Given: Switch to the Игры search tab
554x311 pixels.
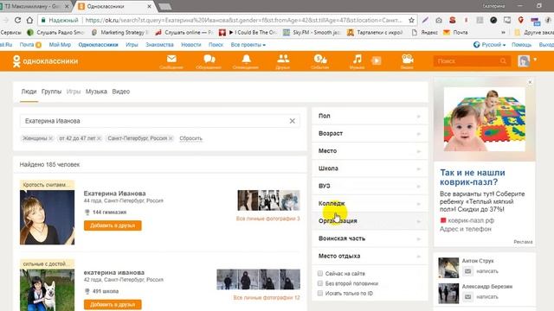Looking at the screenshot, I should click(74, 92).
